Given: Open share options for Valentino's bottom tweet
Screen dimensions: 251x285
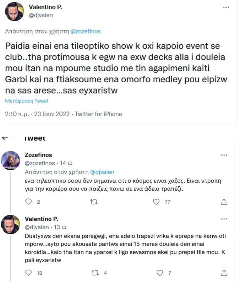Looking at the screenshot, I should (224, 273).
